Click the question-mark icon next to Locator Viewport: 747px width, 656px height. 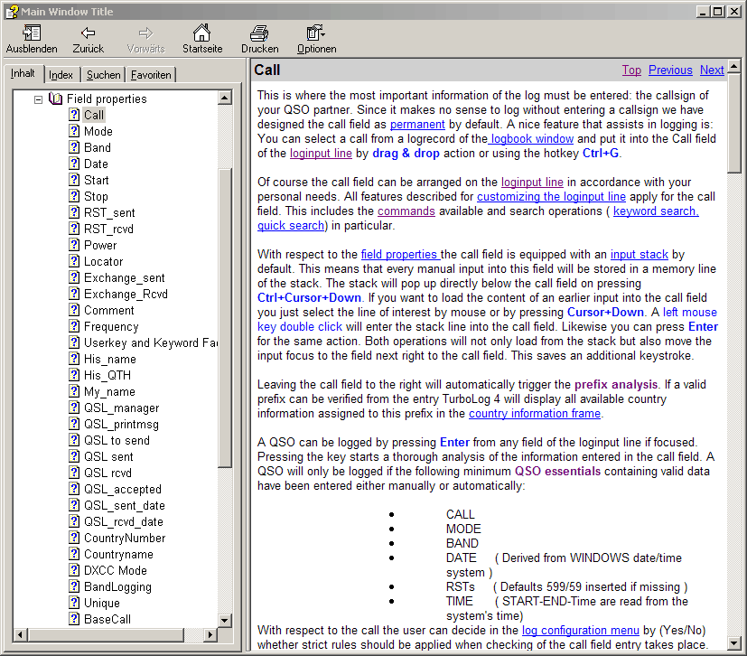coord(74,261)
